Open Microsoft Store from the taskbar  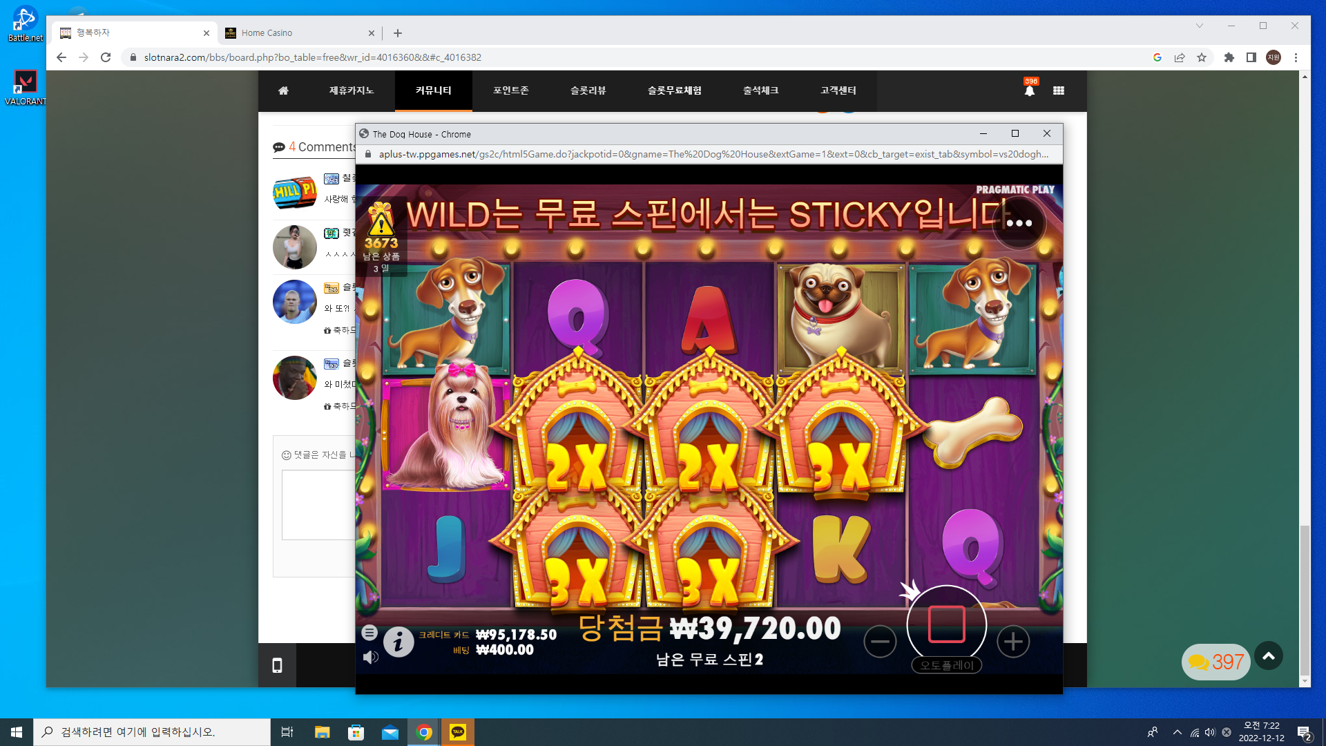(356, 732)
